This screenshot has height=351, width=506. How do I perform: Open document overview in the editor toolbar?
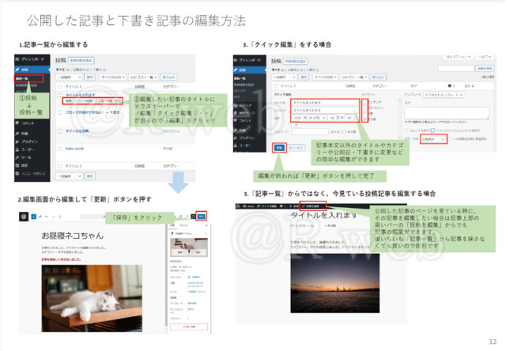coord(60,216)
